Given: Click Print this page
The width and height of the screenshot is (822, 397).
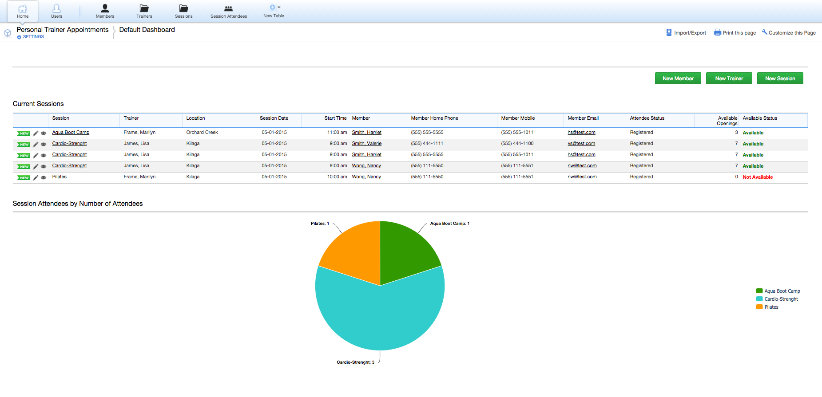Looking at the screenshot, I should tap(735, 33).
